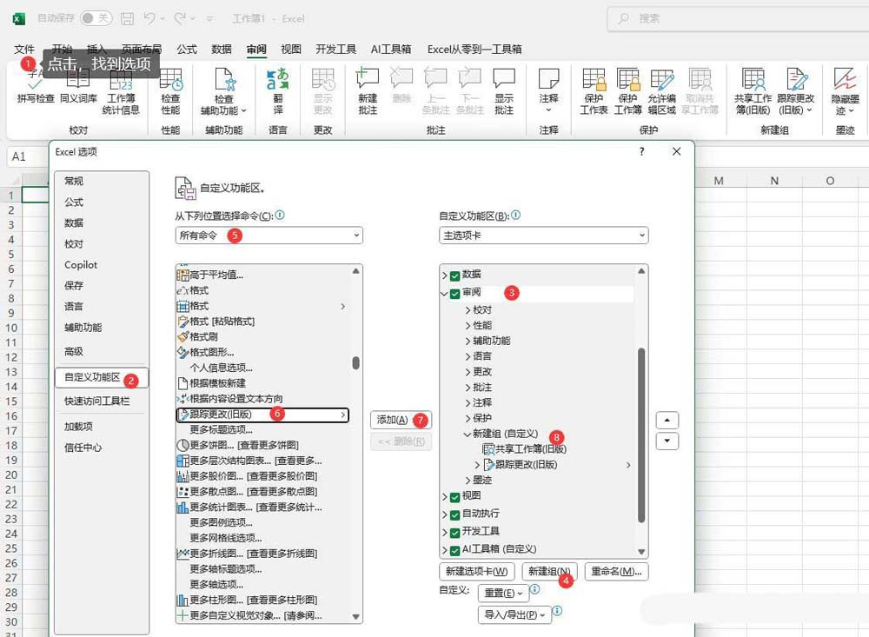Uncheck the 开发工具 tab checkbox

(x=455, y=534)
